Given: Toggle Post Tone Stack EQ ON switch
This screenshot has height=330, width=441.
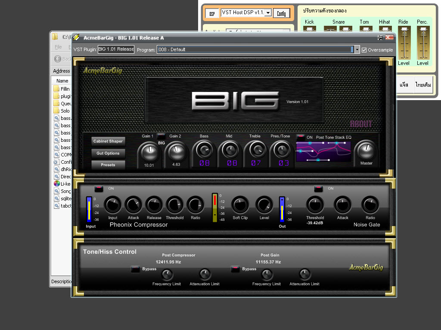Looking at the screenshot, I should coord(300,137).
